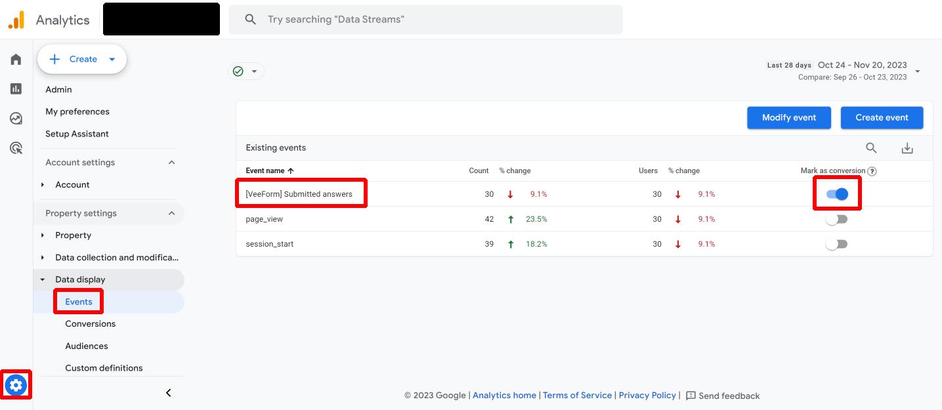Toggle conversion for VeeForm Submitted answers
This screenshot has width=942, height=410.
point(837,194)
